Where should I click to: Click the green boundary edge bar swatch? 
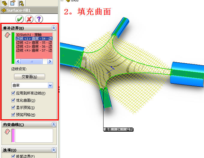[x=13, y=48]
